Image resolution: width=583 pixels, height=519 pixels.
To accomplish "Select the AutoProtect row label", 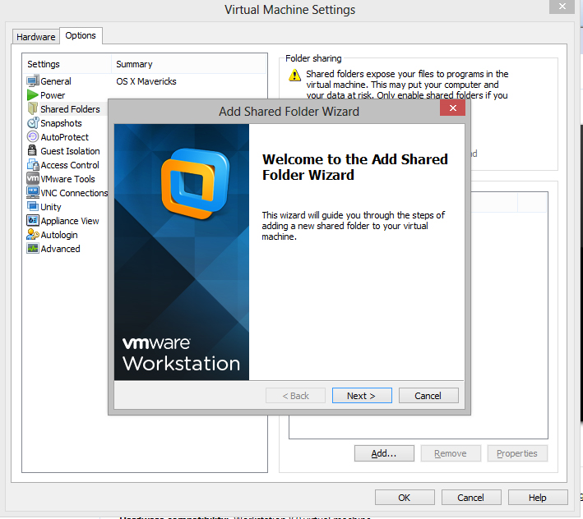I will 65,137.
